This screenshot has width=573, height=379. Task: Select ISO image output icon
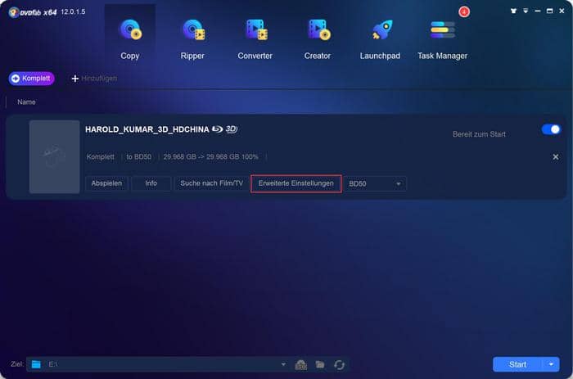tap(300, 364)
